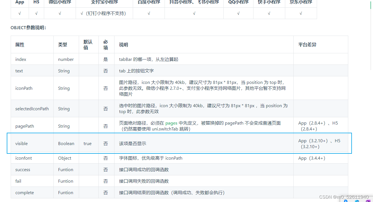Click String type in iconPath row

(x=64, y=88)
